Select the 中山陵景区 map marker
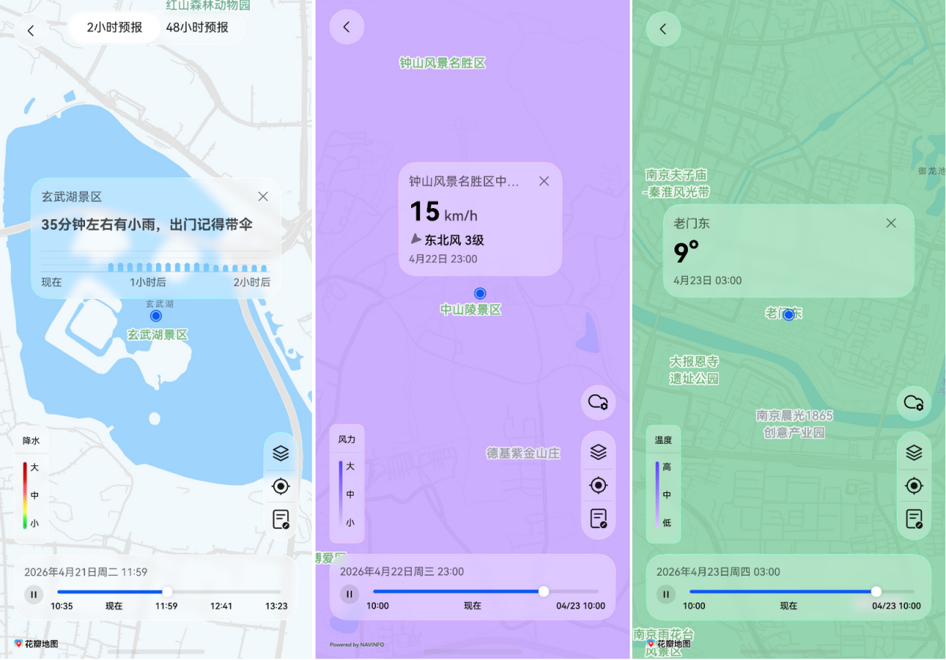The height and width of the screenshot is (660, 946). (480, 293)
